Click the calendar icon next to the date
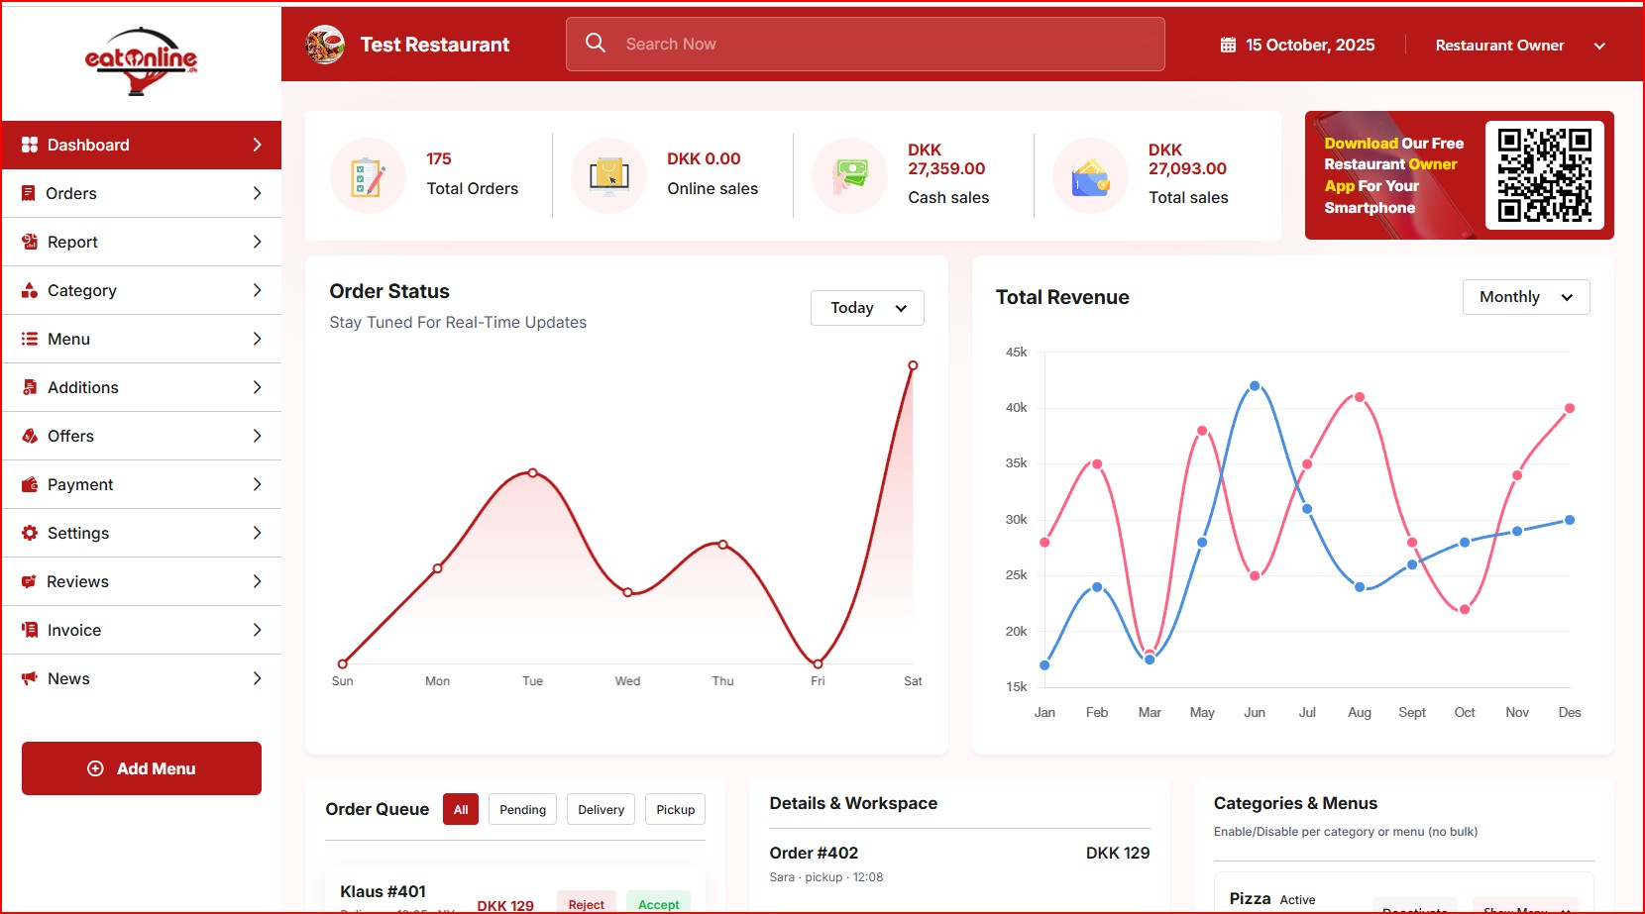 pyautogui.click(x=1227, y=44)
